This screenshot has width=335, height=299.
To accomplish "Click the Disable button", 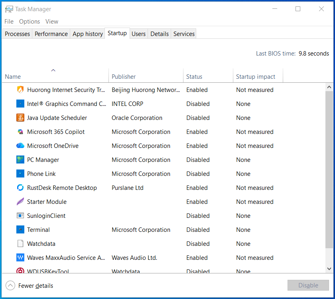I will pyautogui.click(x=308, y=285).
